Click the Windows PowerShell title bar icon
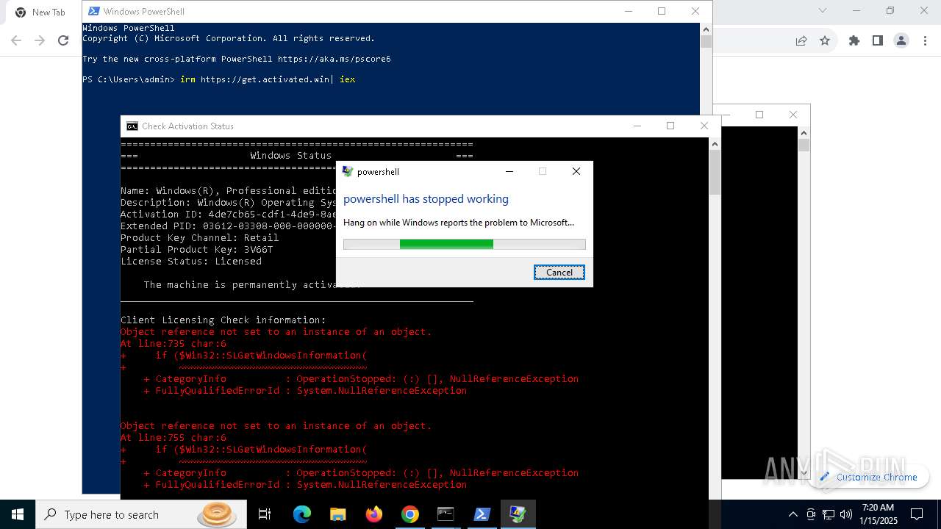The image size is (941, 529). (x=94, y=12)
